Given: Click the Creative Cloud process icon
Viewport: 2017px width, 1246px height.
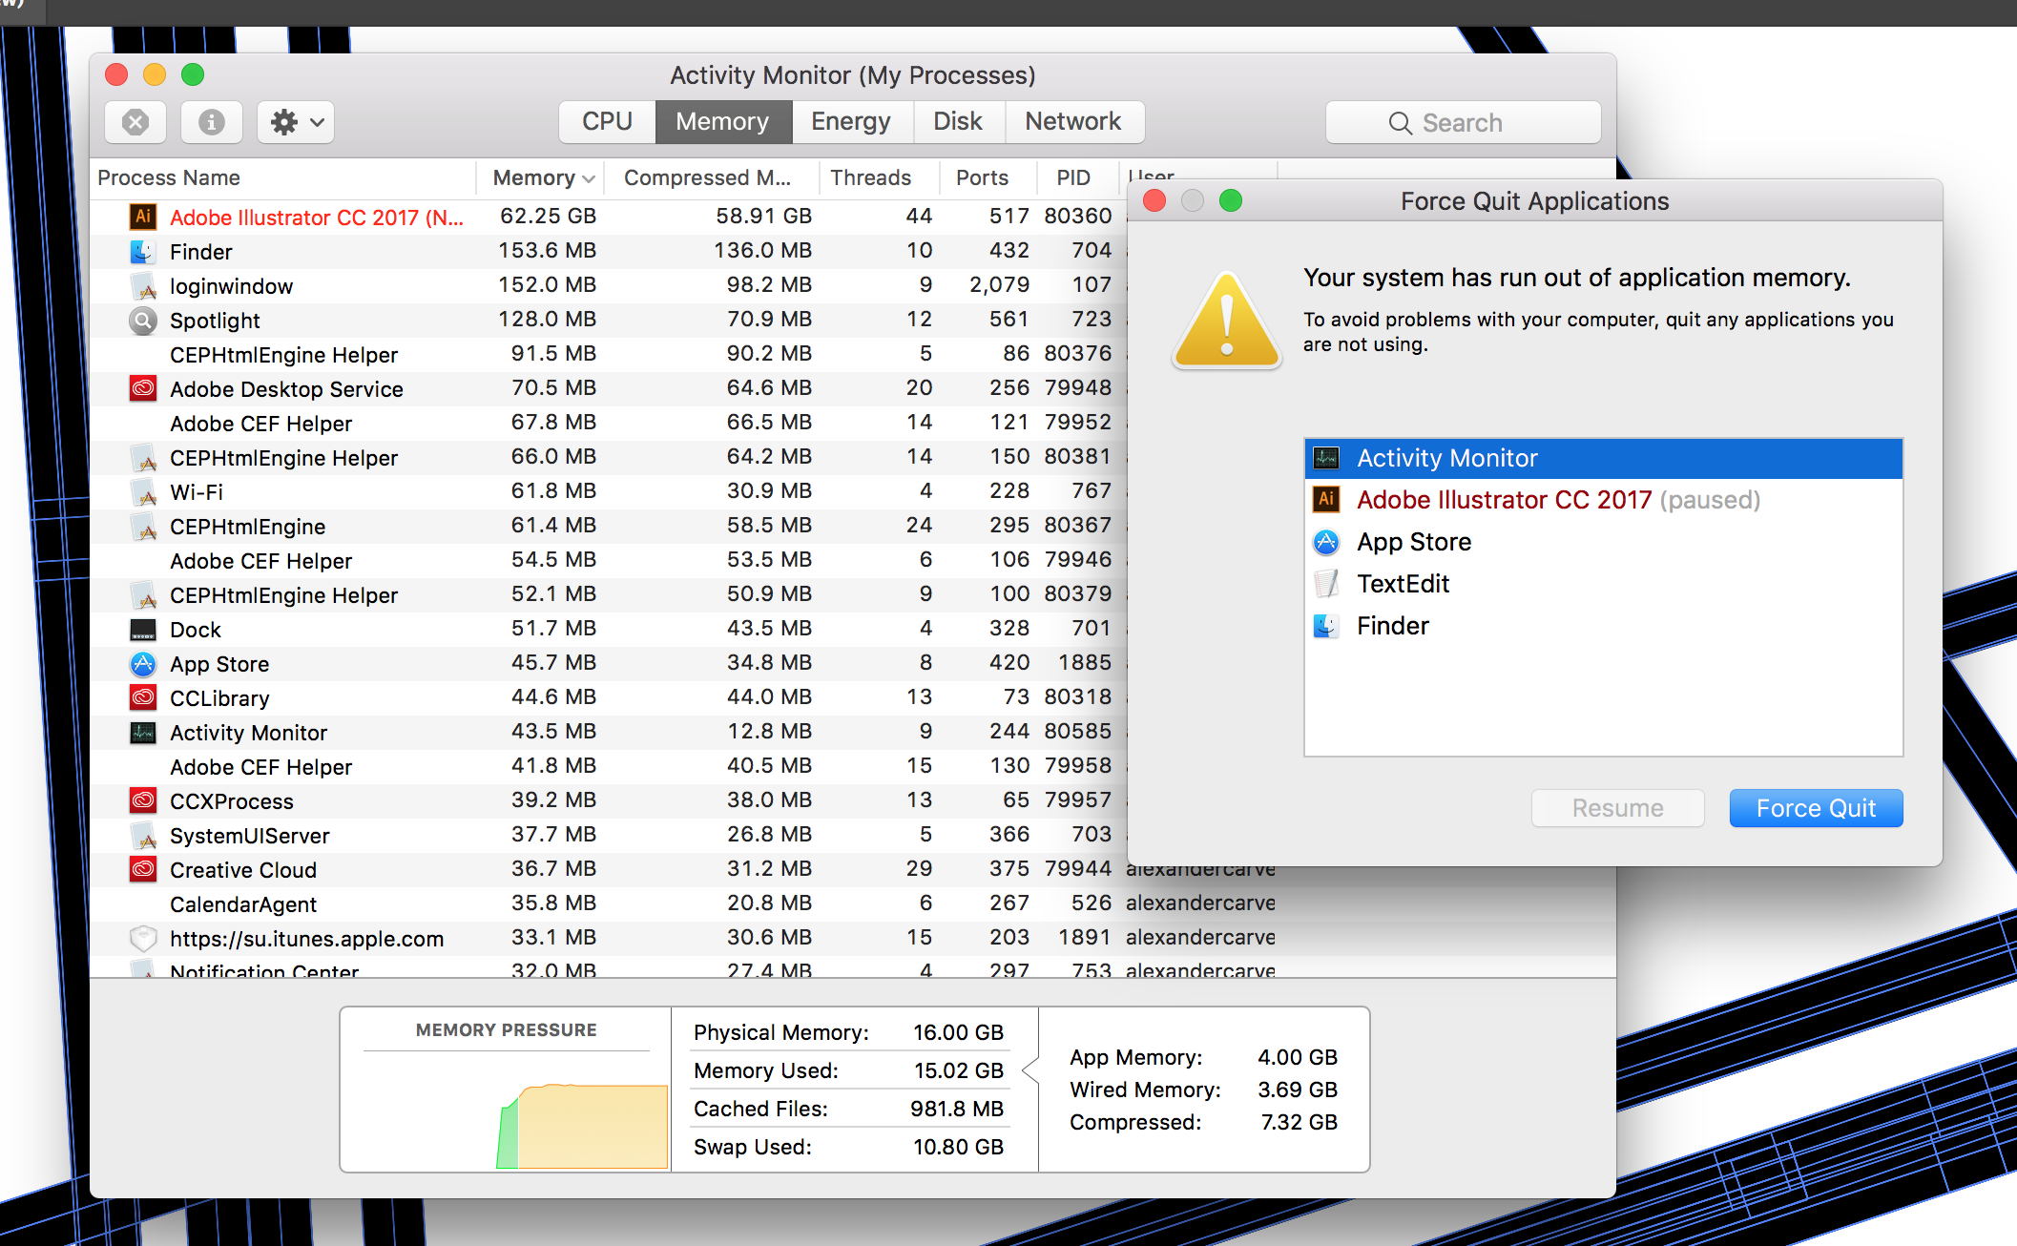Looking at the screenshot, I should [143, 869].
